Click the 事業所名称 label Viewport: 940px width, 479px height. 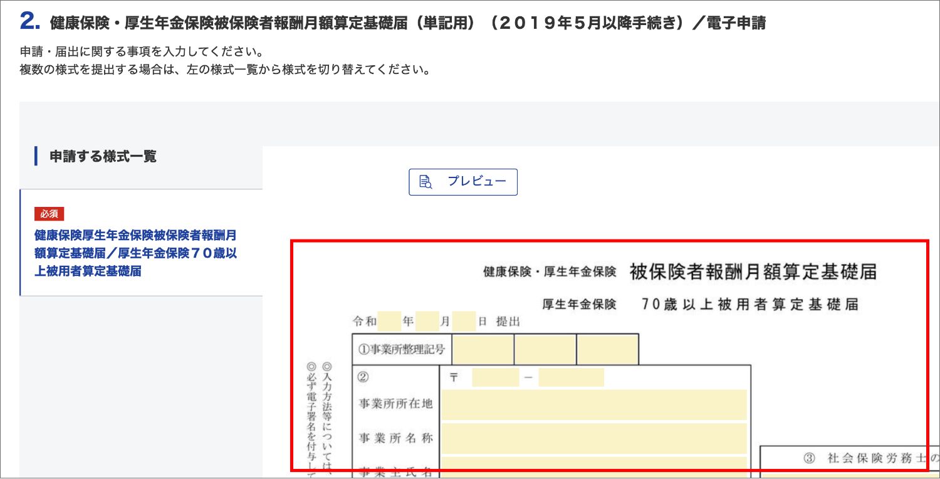[396, 438]
